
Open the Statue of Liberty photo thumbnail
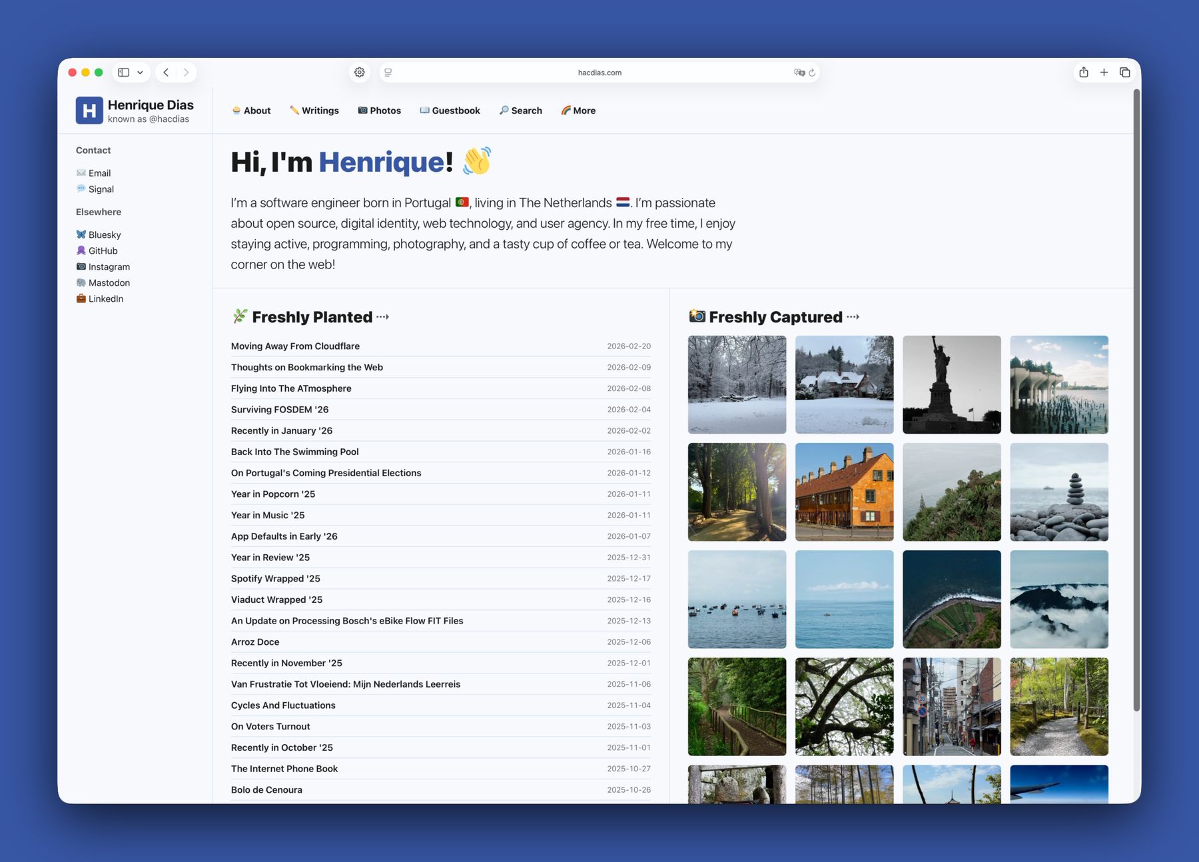click(x=951, y=385)
